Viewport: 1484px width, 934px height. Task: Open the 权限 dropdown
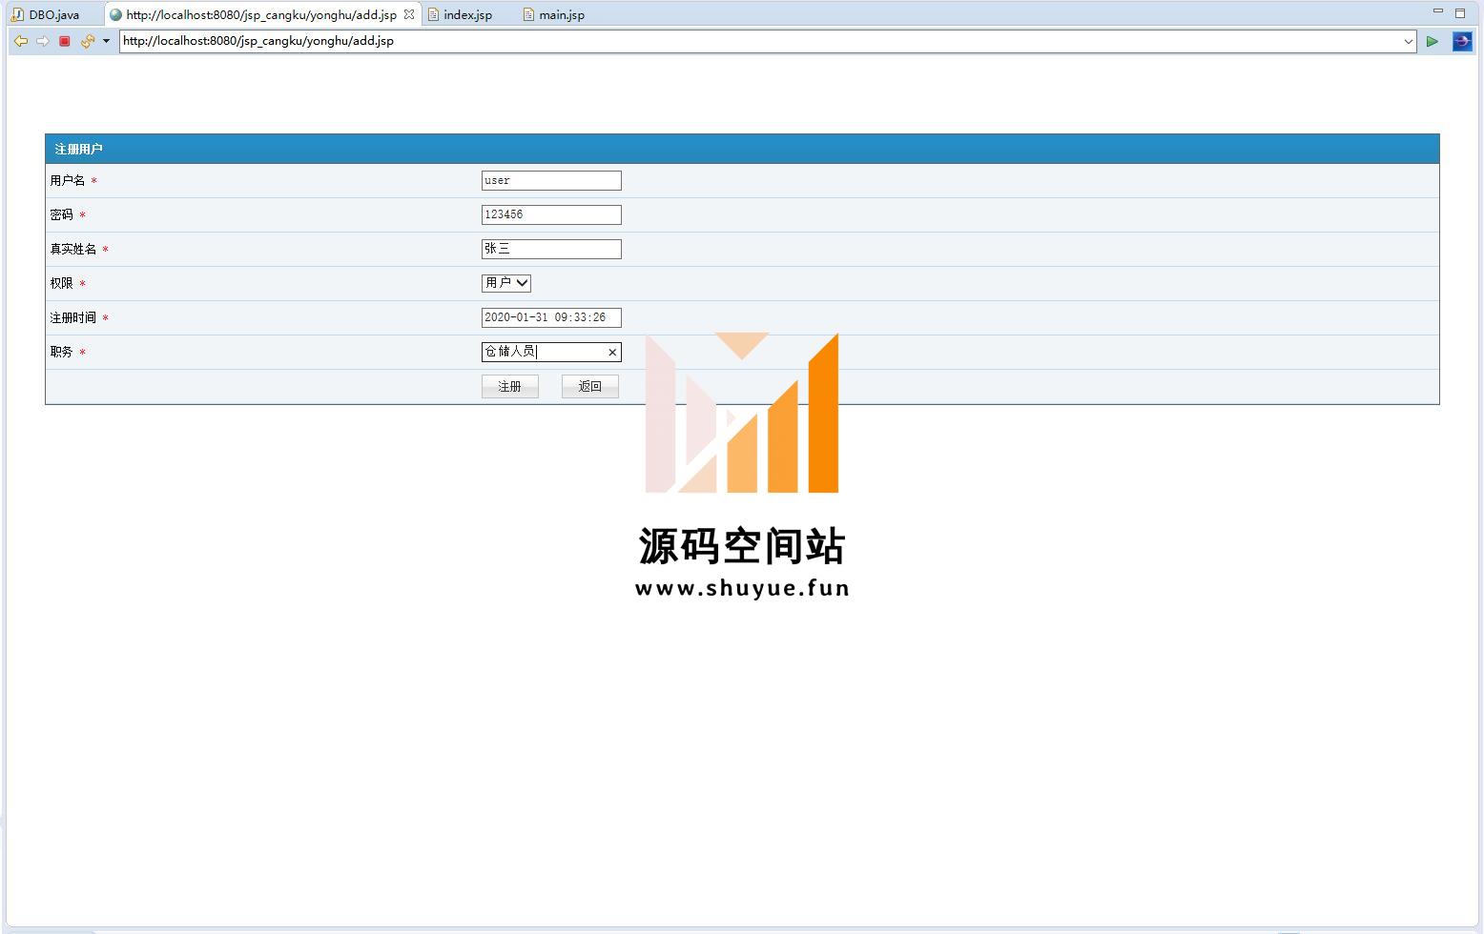[506, 283]
